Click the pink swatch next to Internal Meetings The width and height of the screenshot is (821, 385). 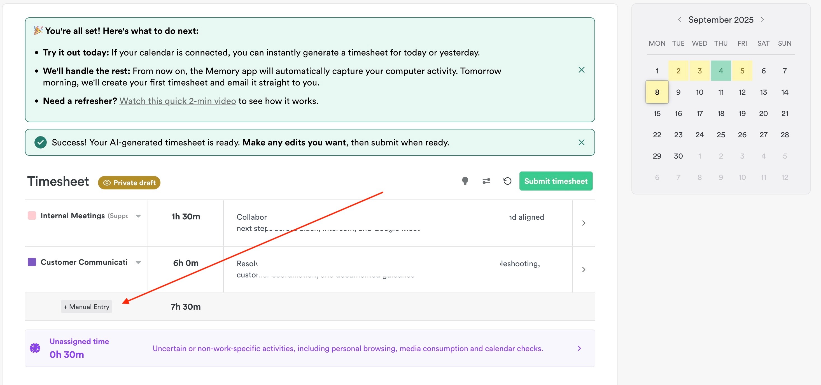click(32, 216)
